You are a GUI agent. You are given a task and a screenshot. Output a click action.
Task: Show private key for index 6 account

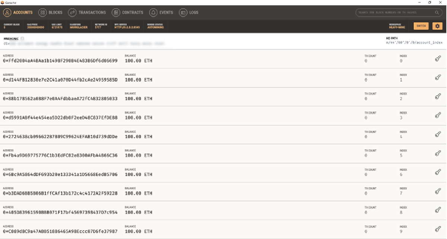(438, 172)
